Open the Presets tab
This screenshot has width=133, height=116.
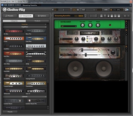tap(10, 16)
